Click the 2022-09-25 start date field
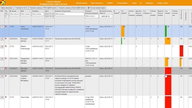Image resolution: width=192 pixels, height=108 pixels. pos(49,14)
